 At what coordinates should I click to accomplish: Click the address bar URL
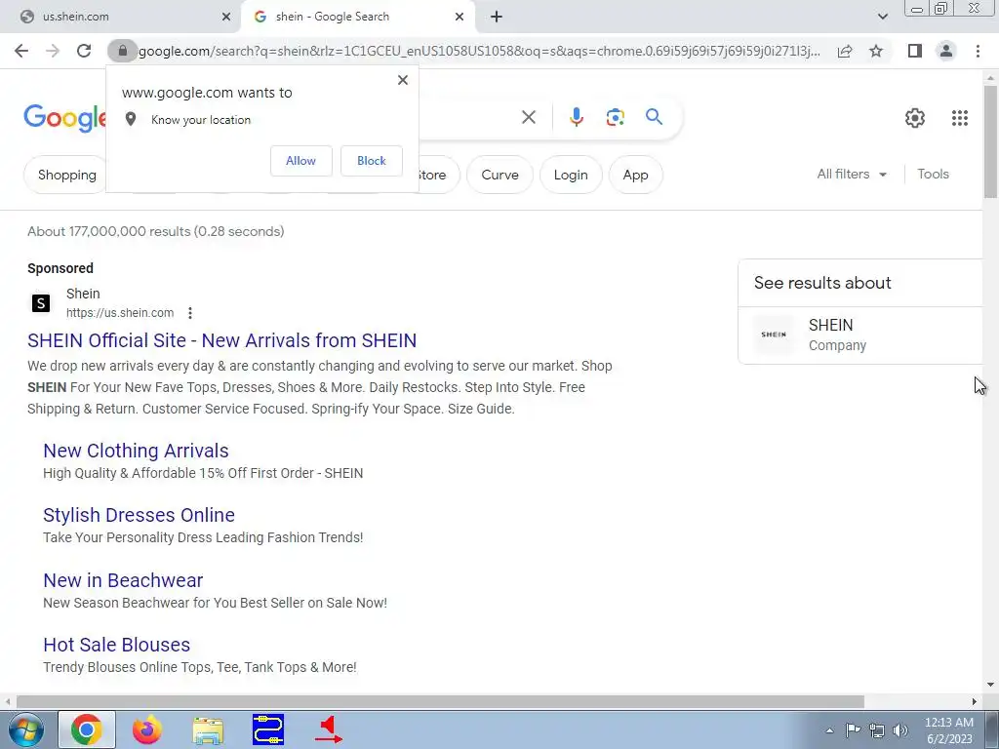pos(479,51)
